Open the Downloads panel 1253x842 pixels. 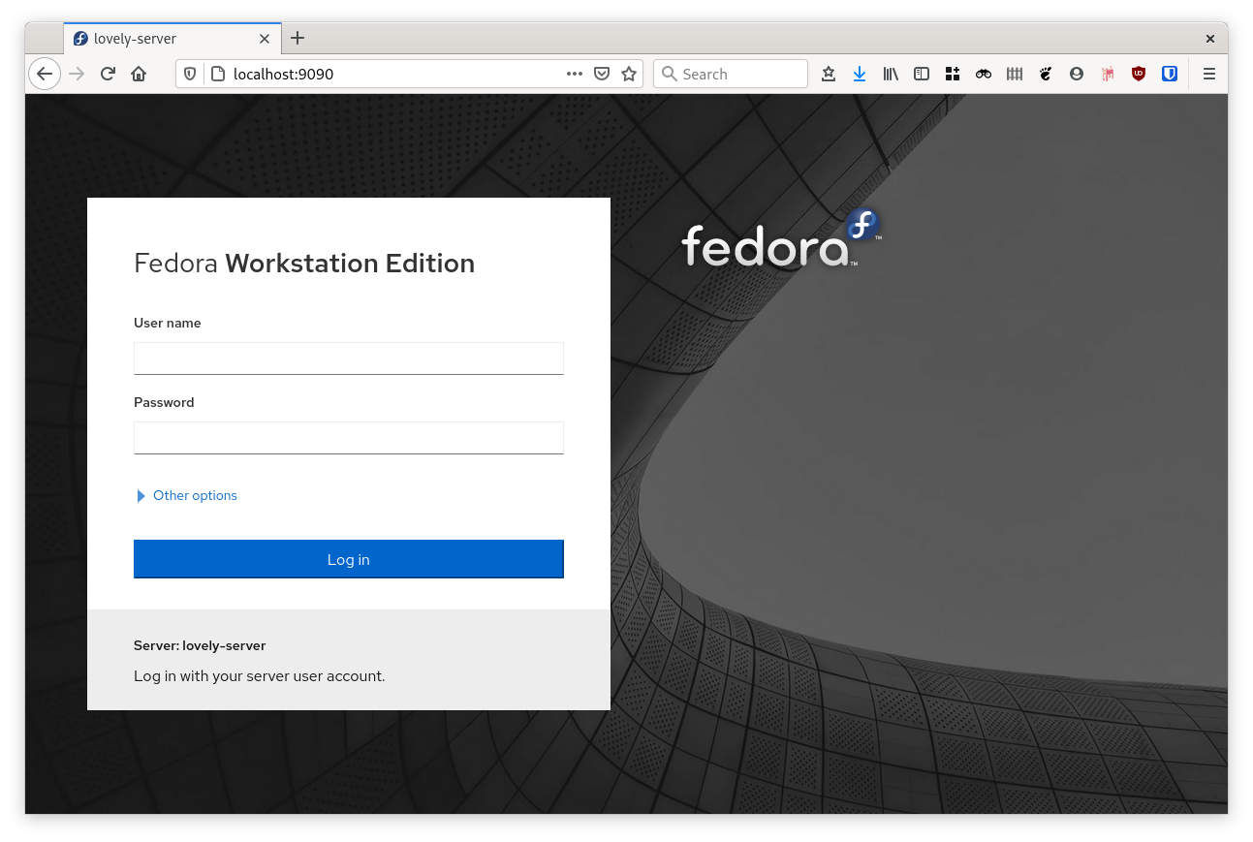tap(860, 74)
